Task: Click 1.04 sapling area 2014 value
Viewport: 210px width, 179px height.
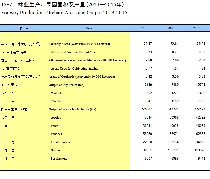Action: 175,68
